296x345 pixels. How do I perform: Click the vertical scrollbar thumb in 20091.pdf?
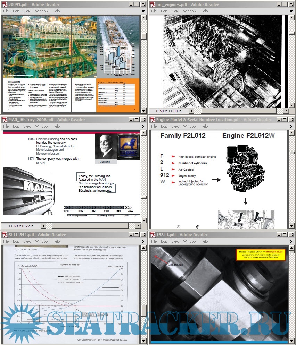pyautogui.click(x=143, y=37)
